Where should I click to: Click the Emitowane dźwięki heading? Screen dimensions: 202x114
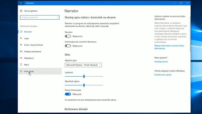76,109
